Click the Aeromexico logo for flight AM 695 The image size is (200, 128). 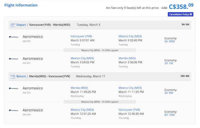[14, 37]
